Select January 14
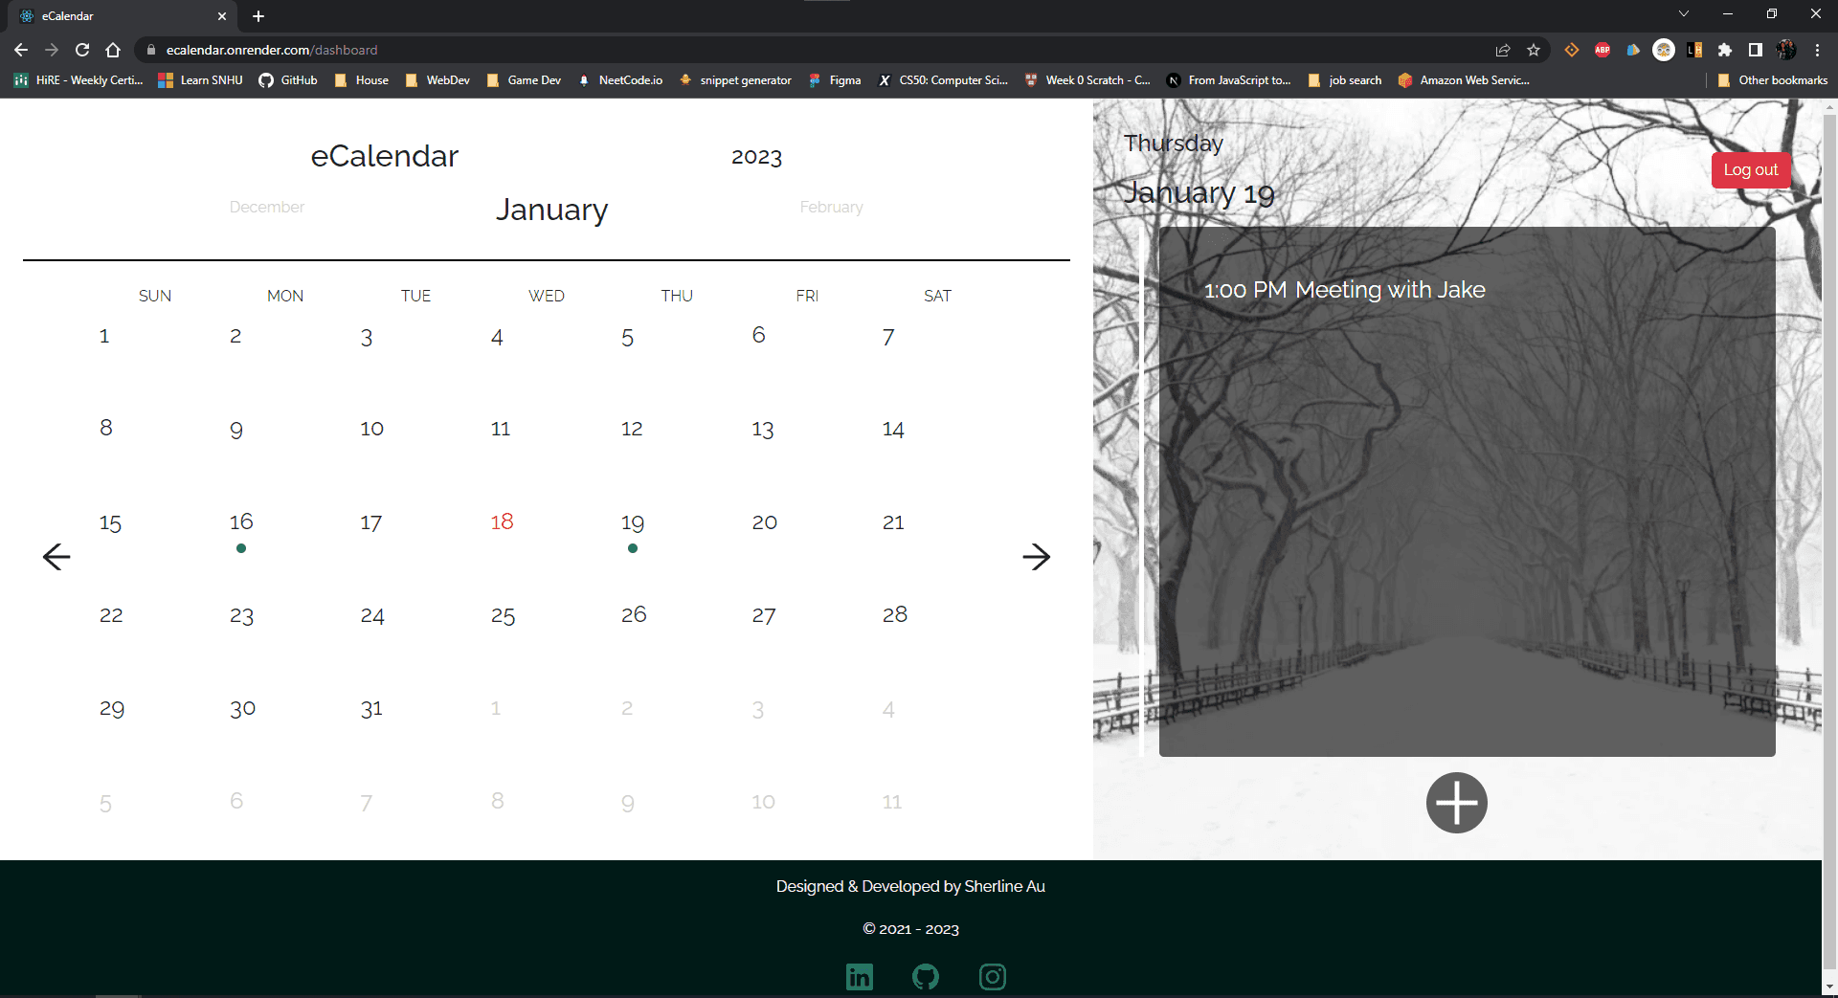 point(893,429)
